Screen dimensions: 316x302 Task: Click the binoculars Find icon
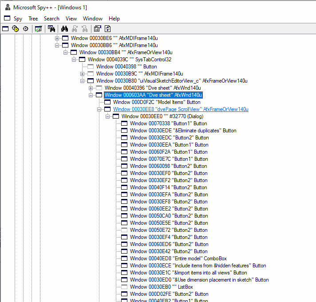64,29
